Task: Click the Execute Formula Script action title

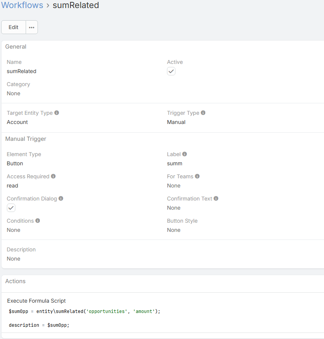Action: click(36, 301)
